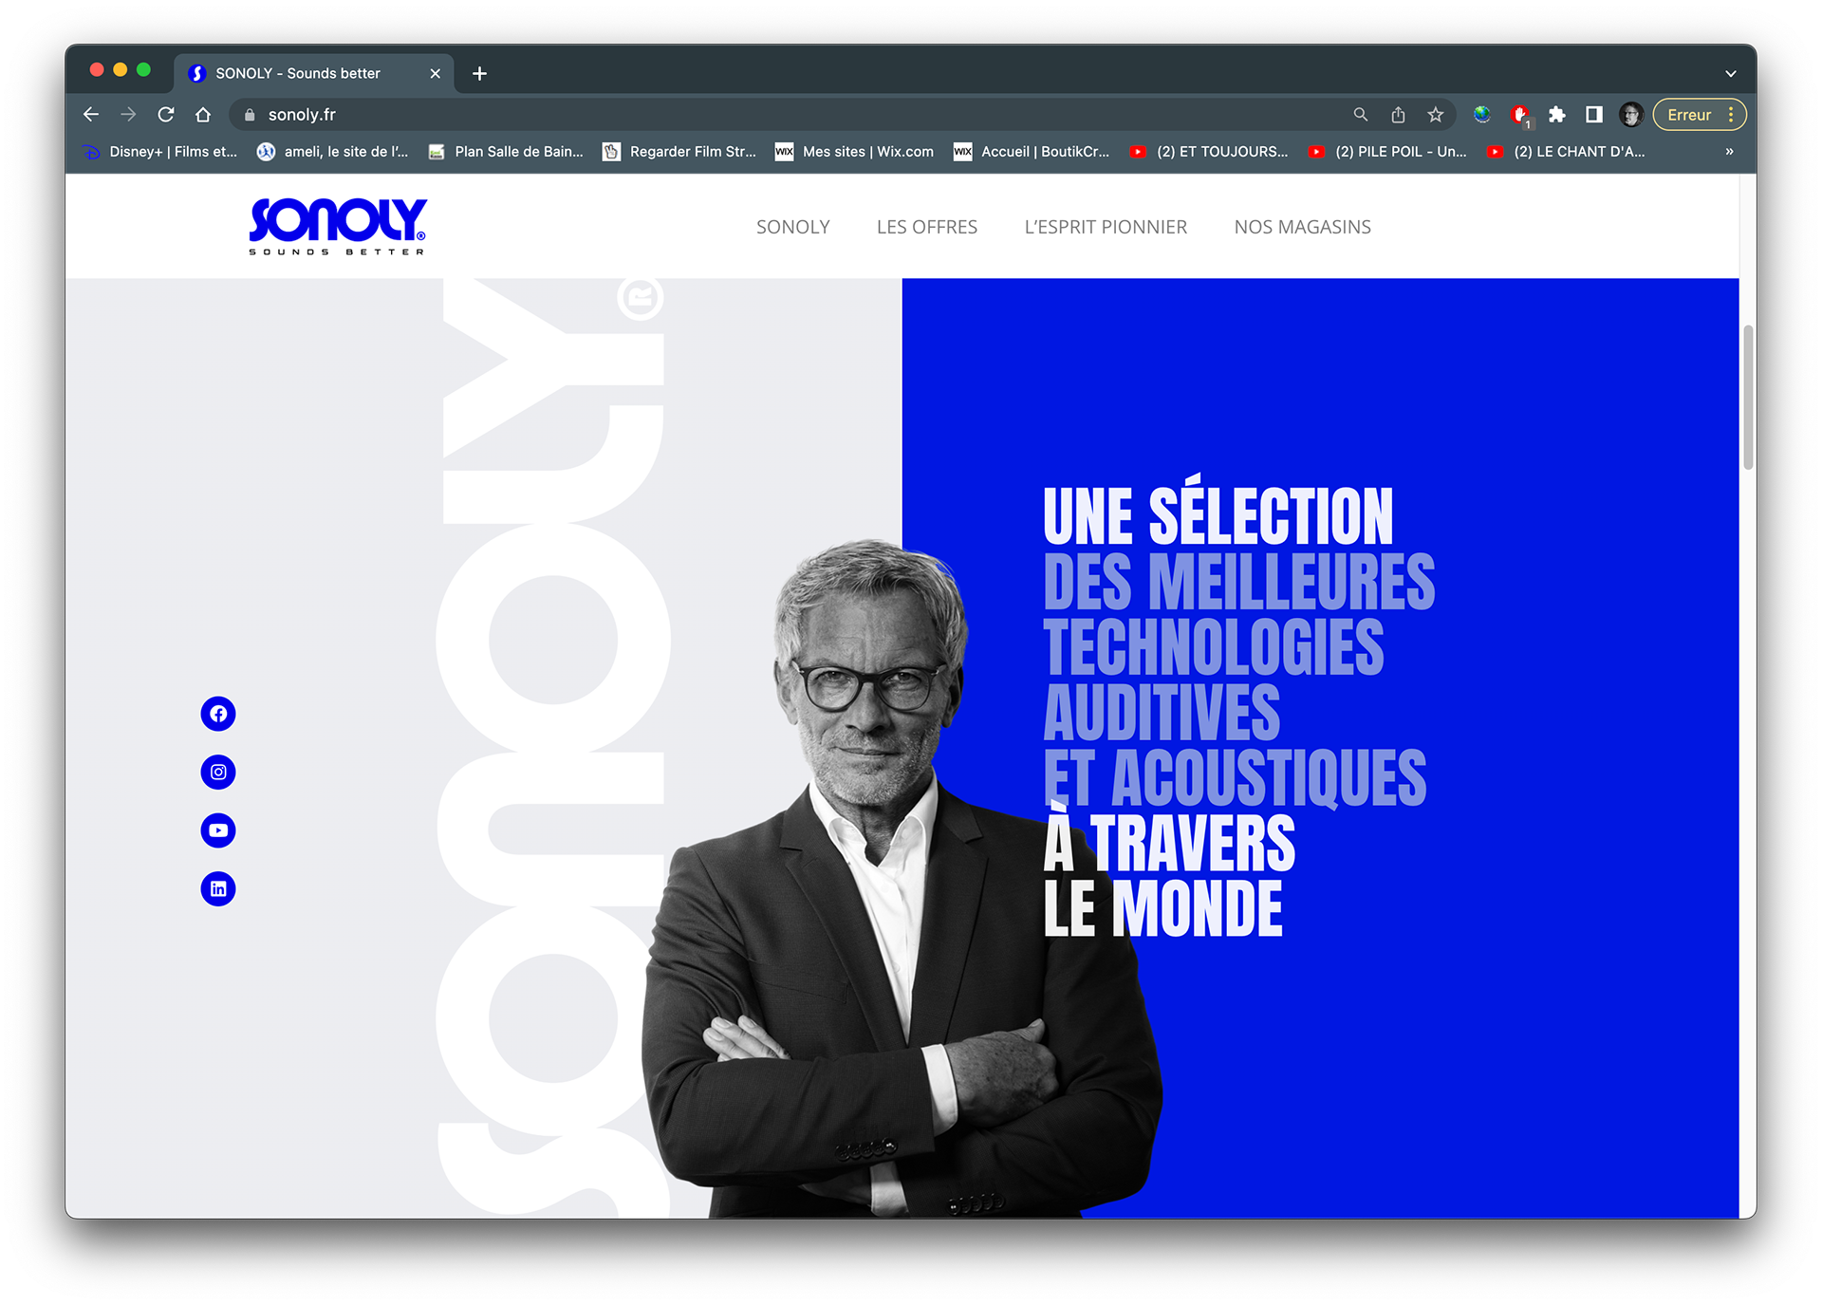
Task: Open the LinkedIn social icon
Action: click(218, 889)
